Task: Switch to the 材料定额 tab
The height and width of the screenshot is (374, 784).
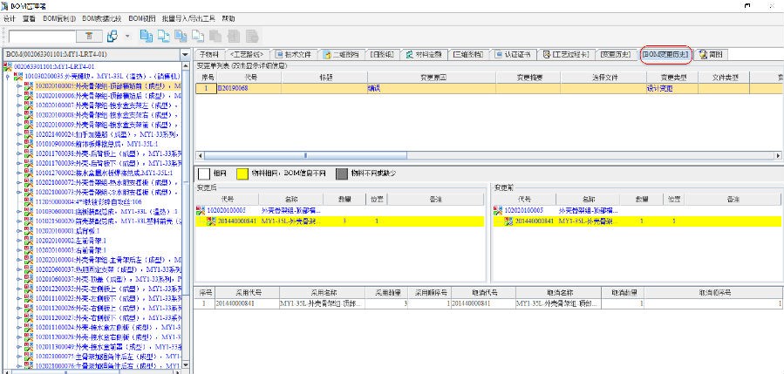Action: click(x=424, y=54)
